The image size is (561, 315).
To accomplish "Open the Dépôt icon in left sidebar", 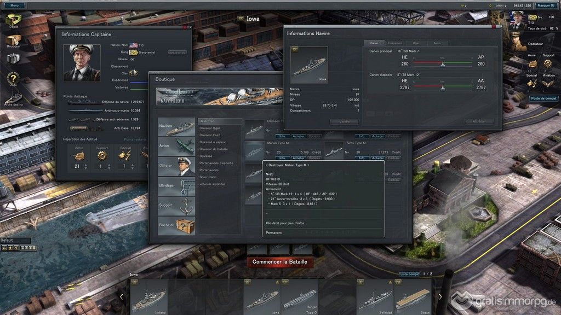I will 13,21.
